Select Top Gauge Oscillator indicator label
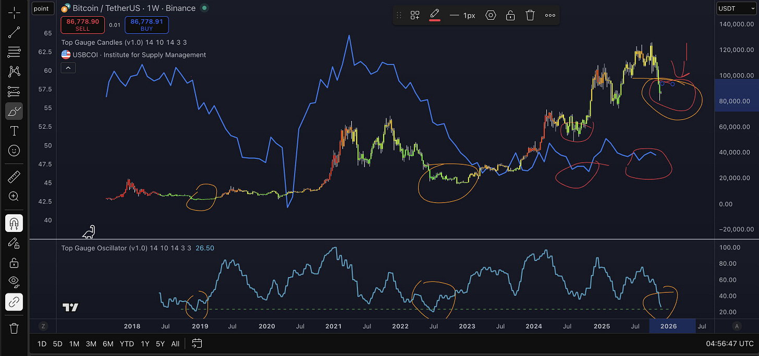This screenshot has width=759, height=356. click(127, 248)
